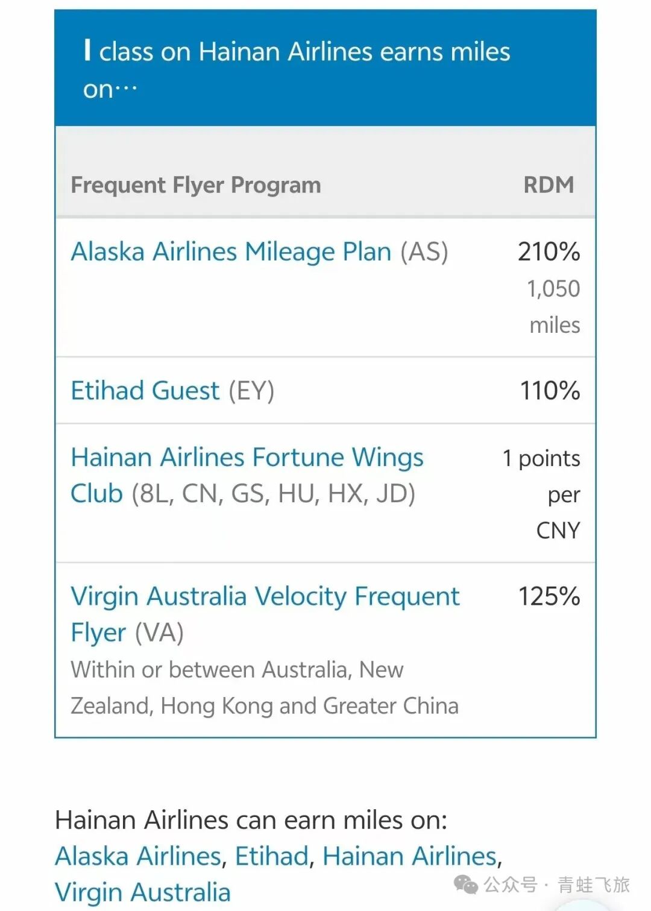Viewport: 651px width, 911px height.
Task: Open the Etihad Guest program link
Action: 145,391
